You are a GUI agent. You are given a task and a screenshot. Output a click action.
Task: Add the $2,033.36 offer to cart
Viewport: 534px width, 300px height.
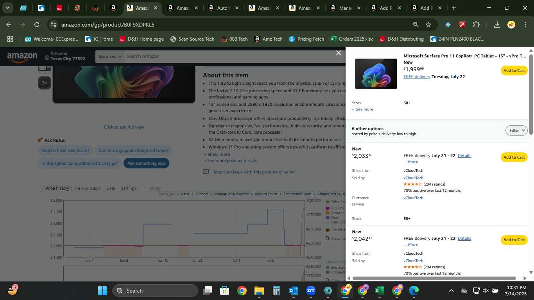click(x=514, y=157)
